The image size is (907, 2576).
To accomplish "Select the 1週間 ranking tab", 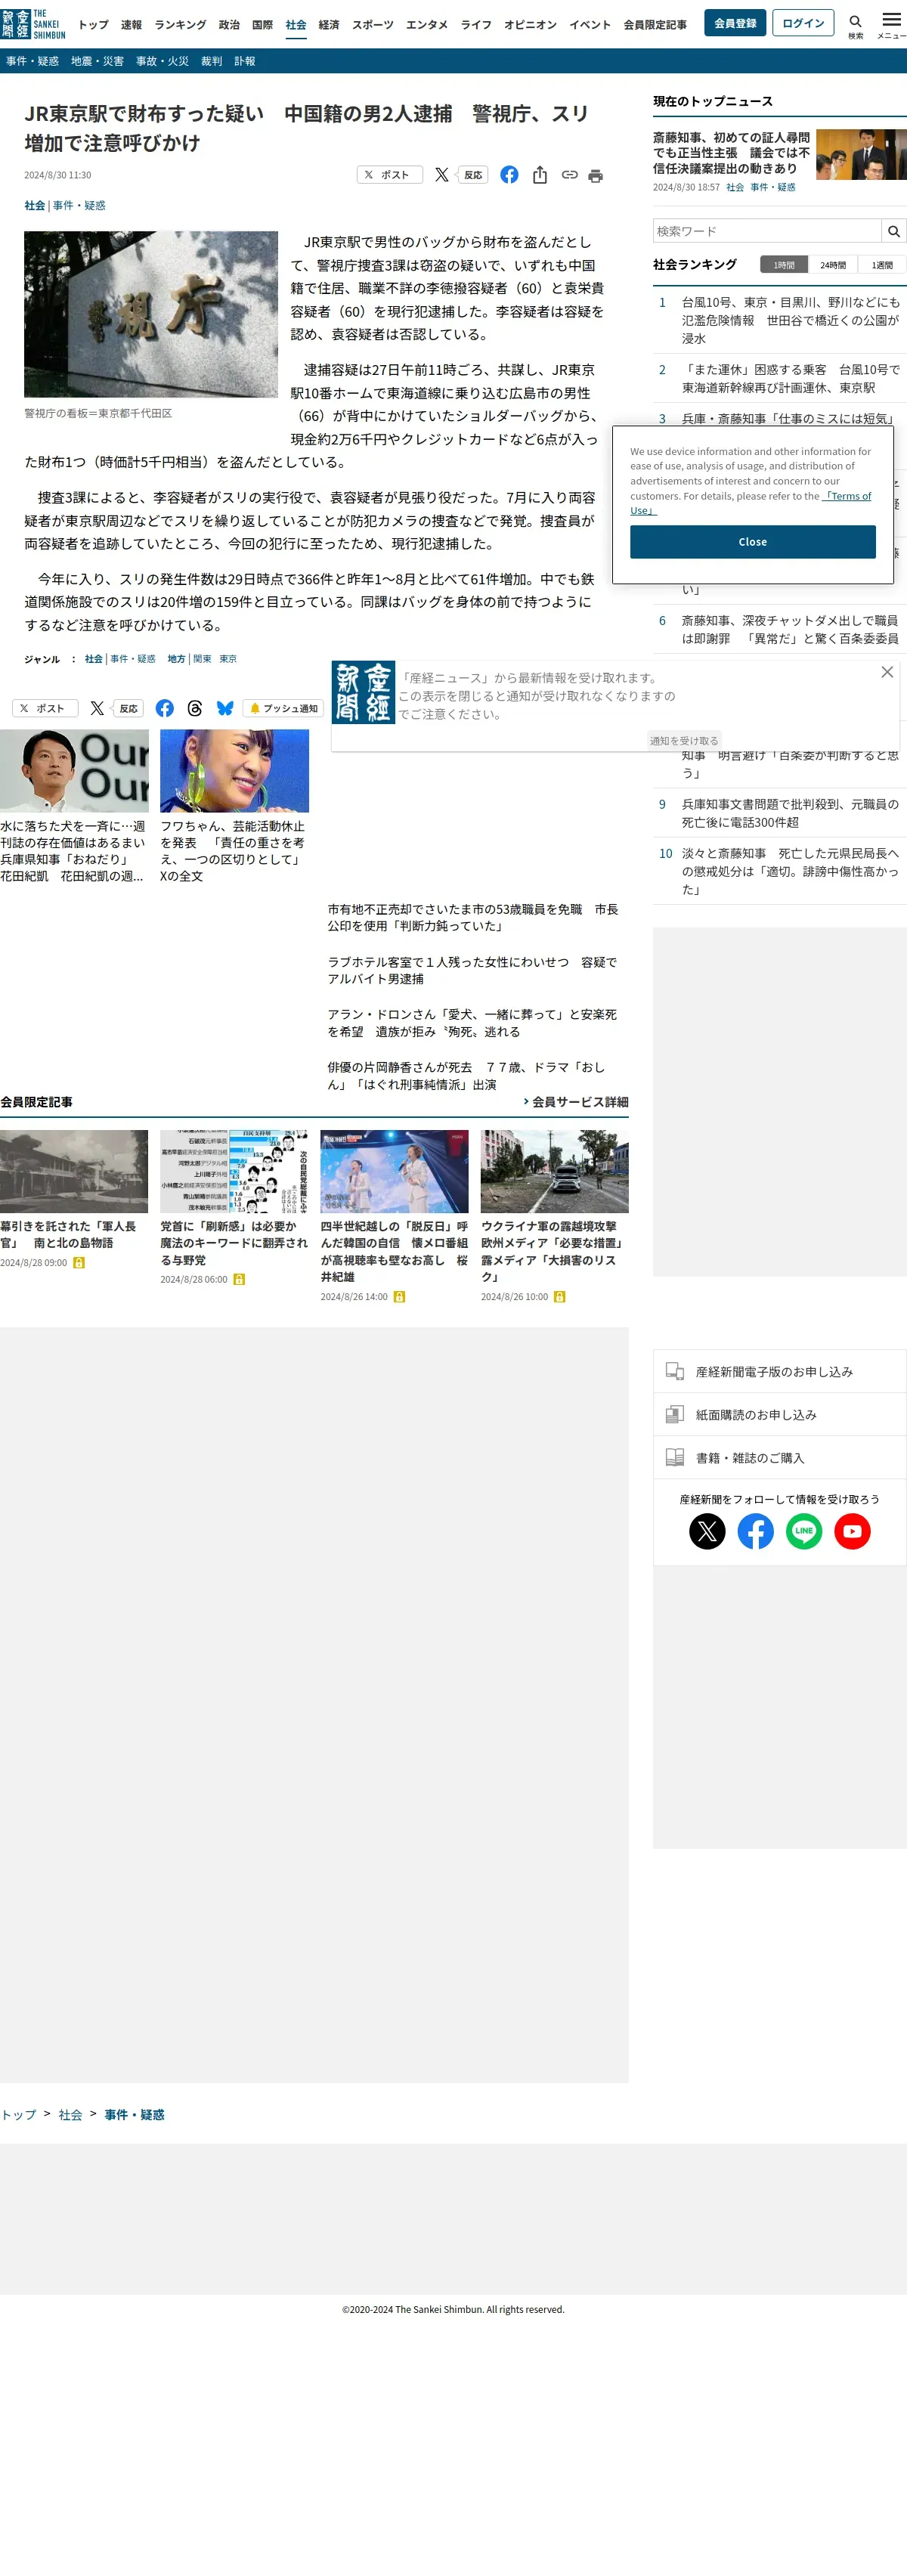I will 882,265.
